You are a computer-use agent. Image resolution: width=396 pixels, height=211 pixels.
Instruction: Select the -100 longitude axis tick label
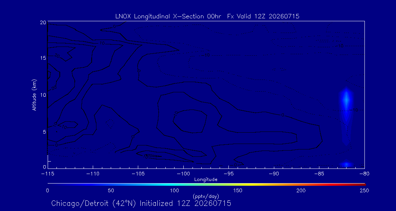(183, 174)
